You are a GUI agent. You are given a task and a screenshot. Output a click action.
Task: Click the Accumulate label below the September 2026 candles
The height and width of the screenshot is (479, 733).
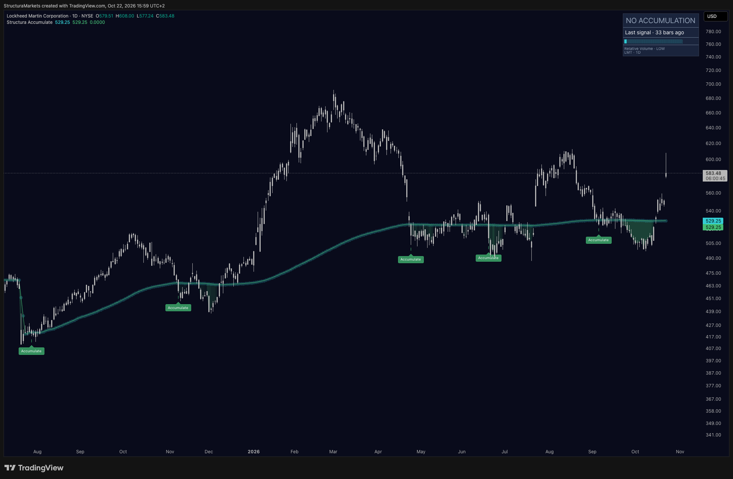599,240
